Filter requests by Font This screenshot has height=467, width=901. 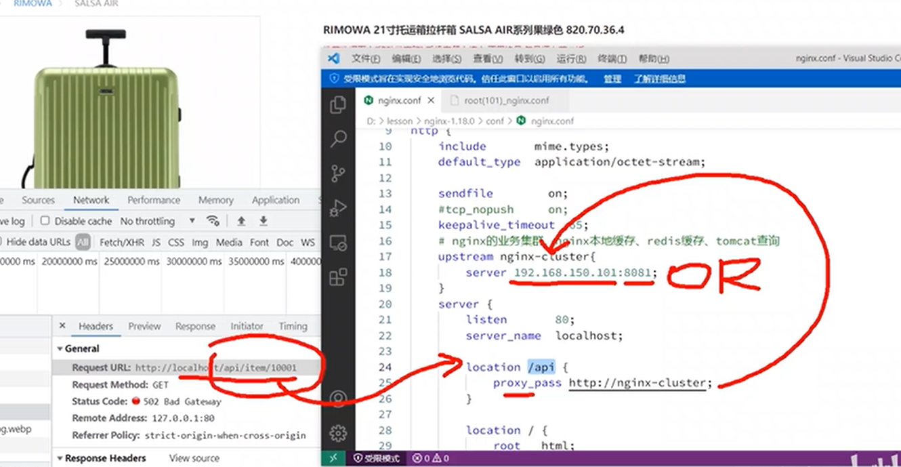259,242
